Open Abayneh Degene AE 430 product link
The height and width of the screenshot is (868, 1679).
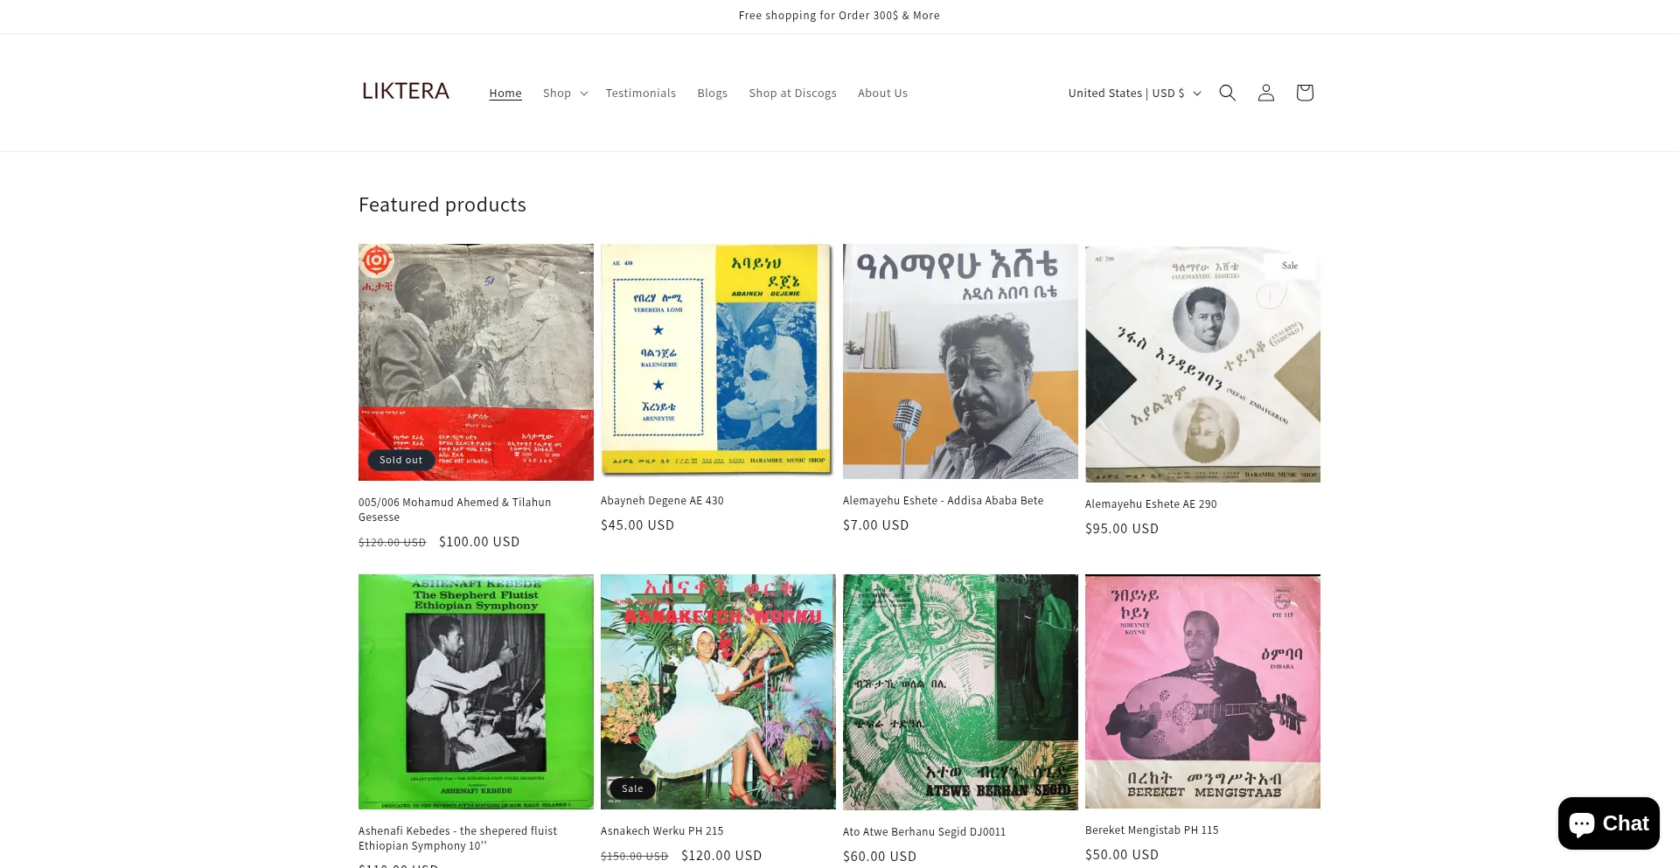662,501
